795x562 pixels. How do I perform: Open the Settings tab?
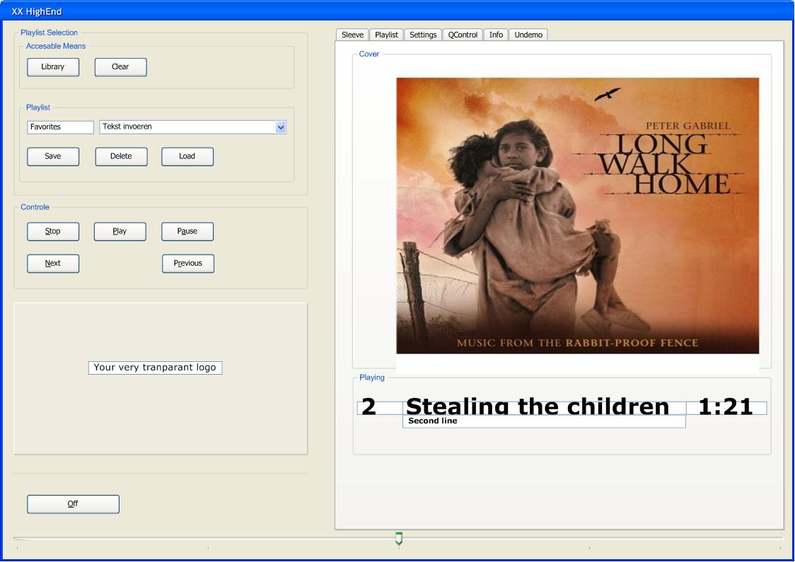423,35
